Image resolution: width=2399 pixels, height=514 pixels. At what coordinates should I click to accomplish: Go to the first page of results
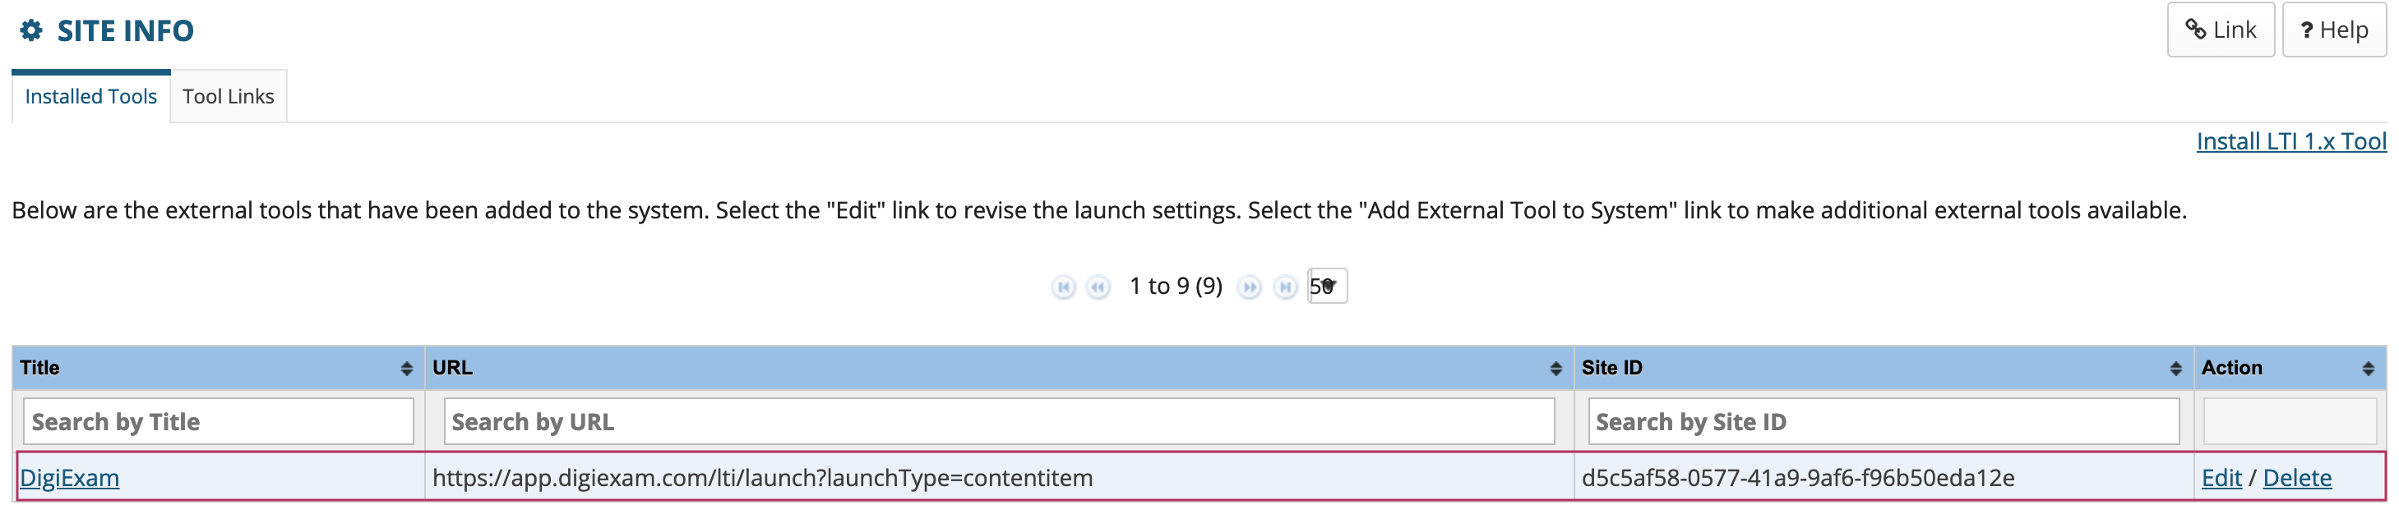(1062, 287)
